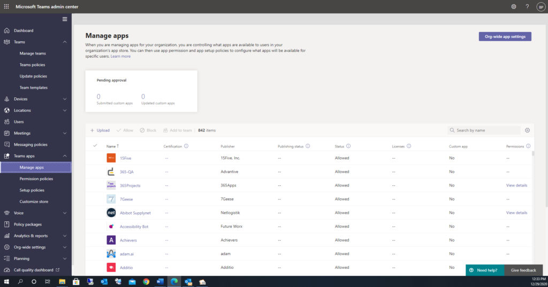548x287 pixels.
Task: Click the Devices icon in the sidebar
Action: [x=6, y=99]
